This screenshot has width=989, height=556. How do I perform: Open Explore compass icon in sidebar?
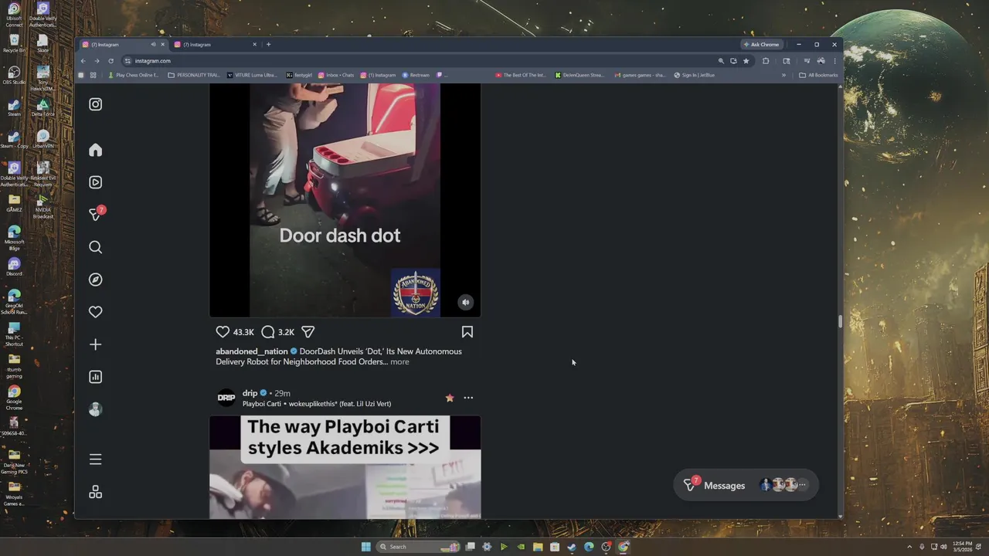pyautogui.click(x=95, y=280)
